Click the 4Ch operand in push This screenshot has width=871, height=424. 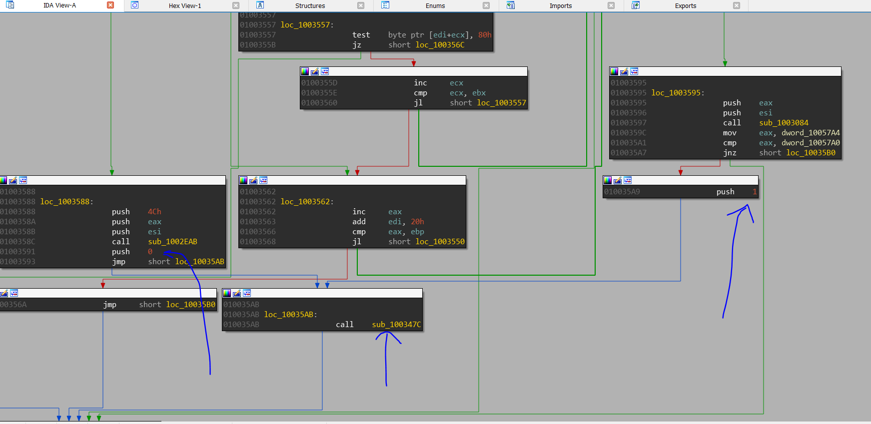tap(154, 212)
